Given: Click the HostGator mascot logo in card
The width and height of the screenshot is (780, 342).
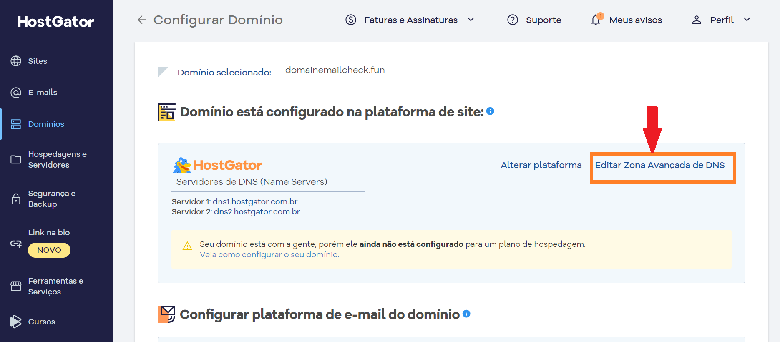Looking at the screenshot, I should click(218, 165).
